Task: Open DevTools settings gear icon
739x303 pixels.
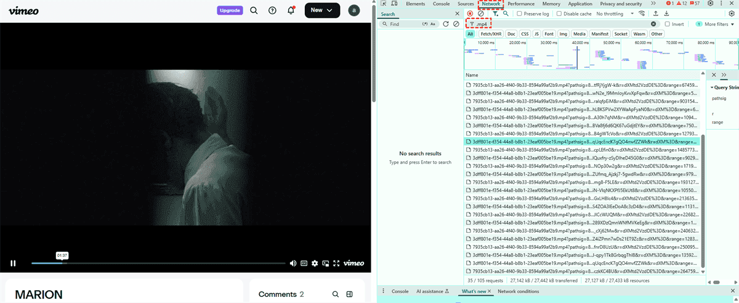Action: click(710, 4)
